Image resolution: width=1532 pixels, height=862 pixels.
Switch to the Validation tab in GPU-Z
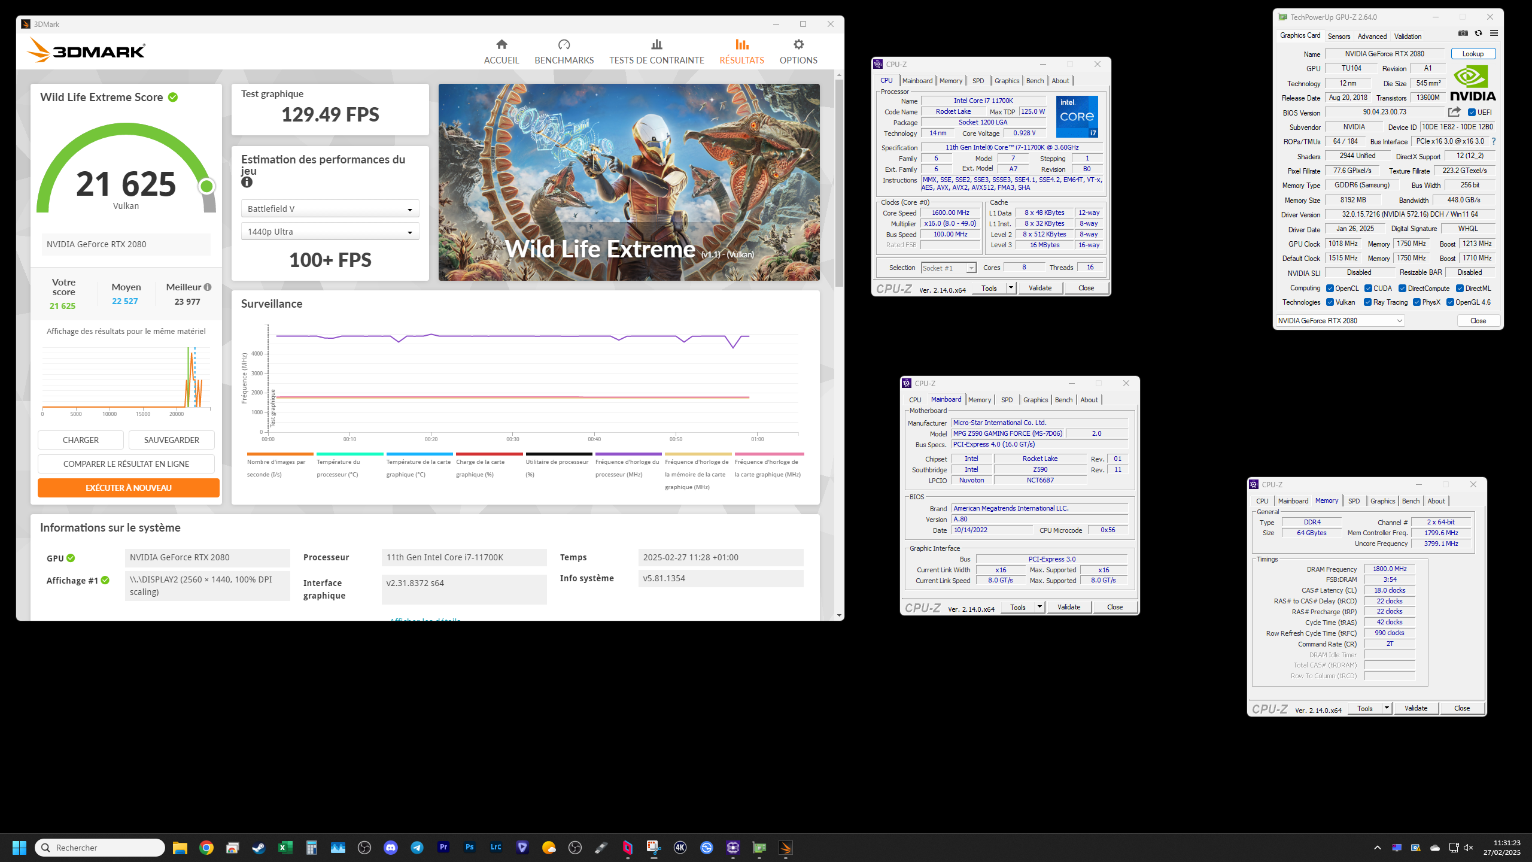coord(1408,37)
